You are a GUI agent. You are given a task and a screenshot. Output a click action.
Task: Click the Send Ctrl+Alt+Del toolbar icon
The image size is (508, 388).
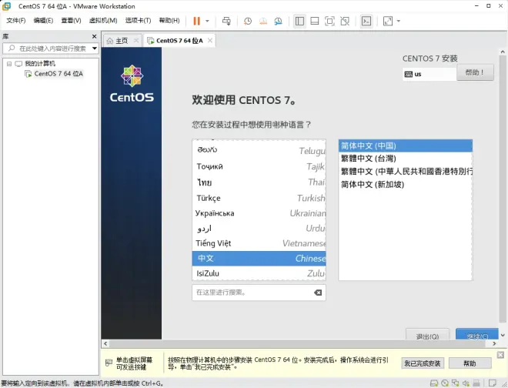coord(226,21)
